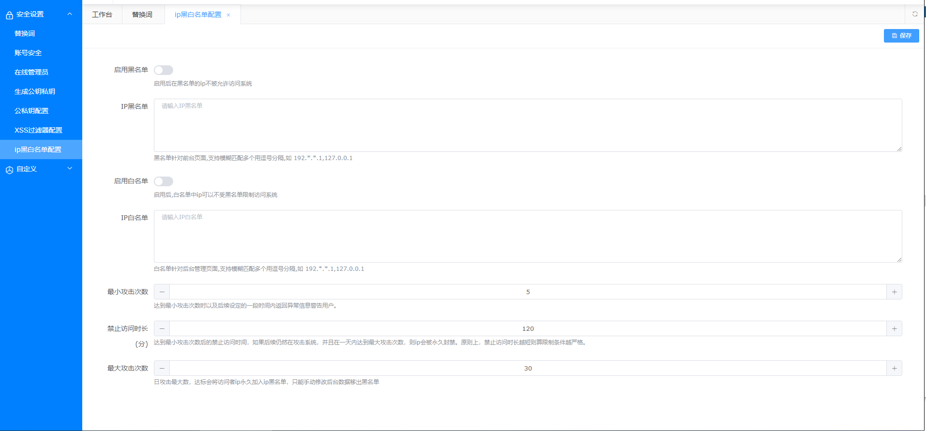Click the refresh icon at top right
Image resolution: width=926 pixels, height=431 pixels.
point(914,14)
